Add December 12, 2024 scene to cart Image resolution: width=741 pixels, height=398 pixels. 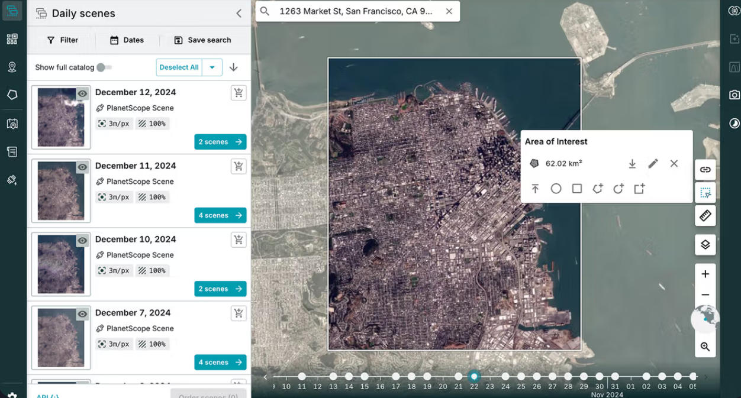[239, 93]
